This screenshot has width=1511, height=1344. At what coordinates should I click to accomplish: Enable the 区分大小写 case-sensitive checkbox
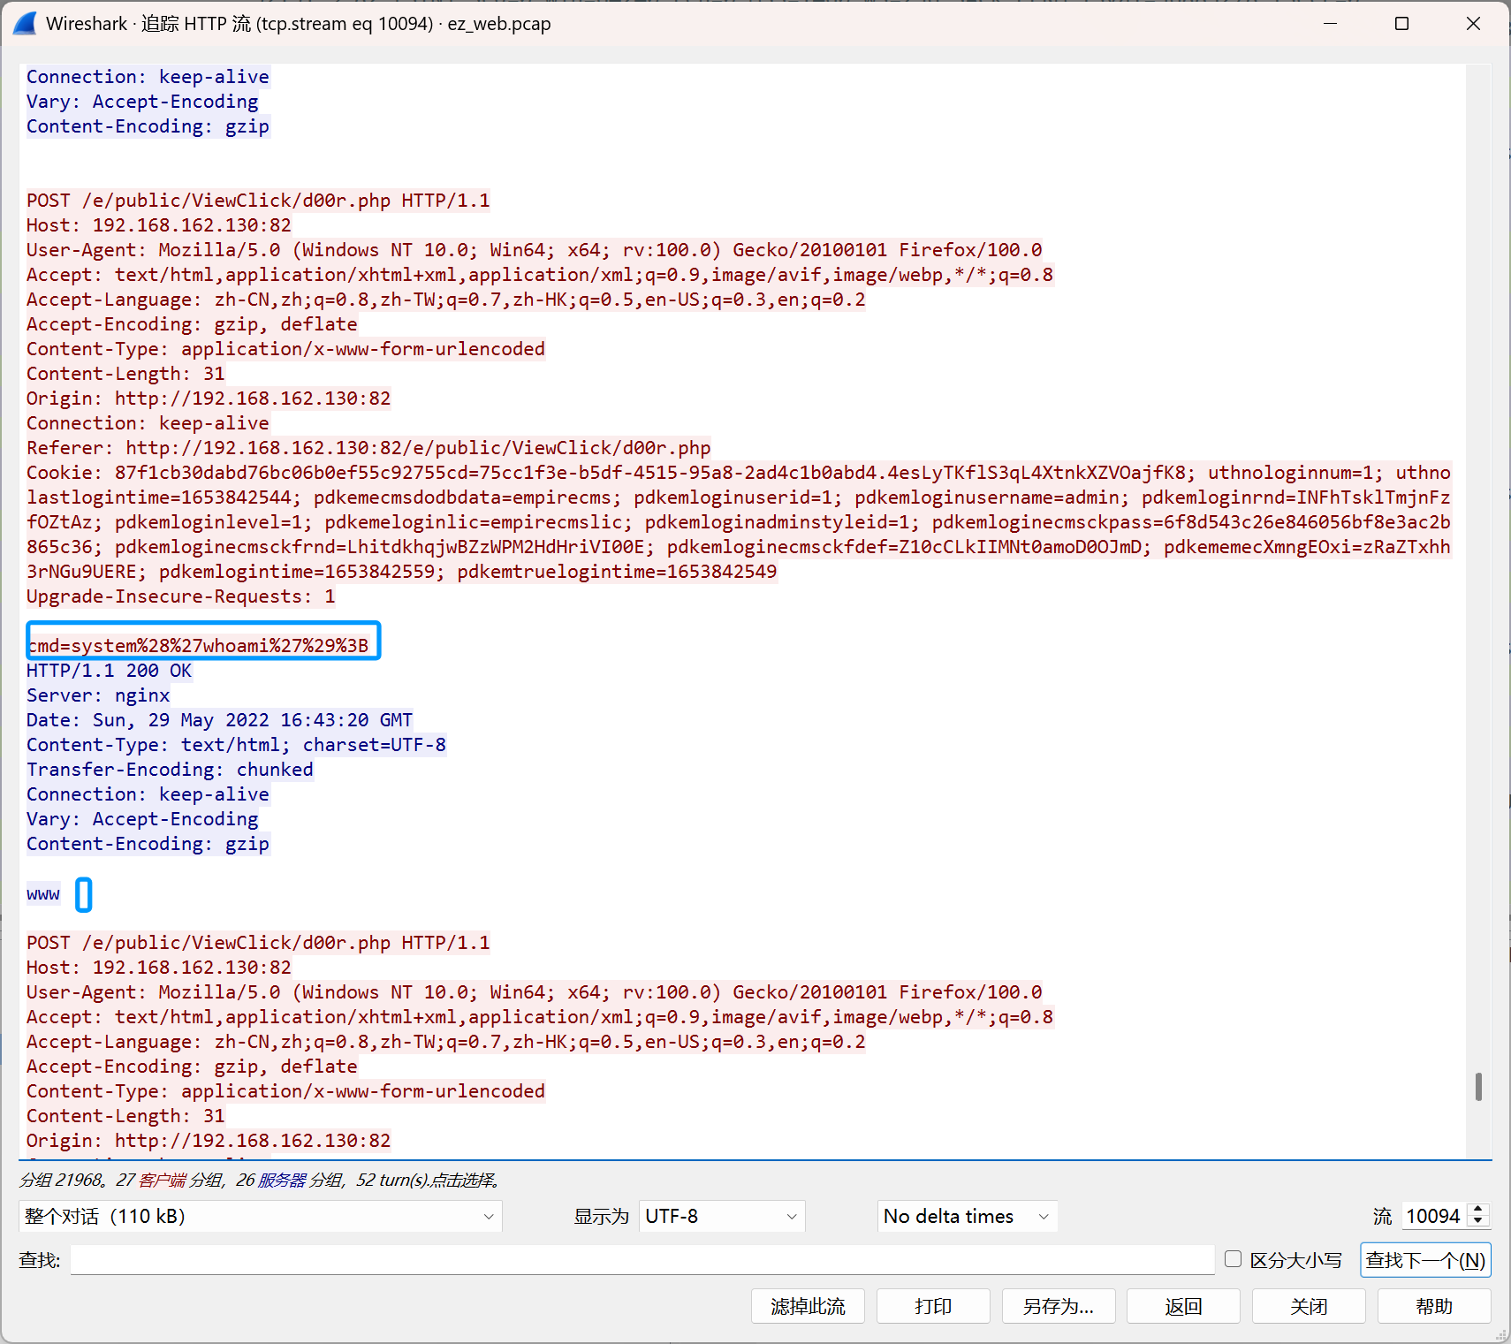tap(1234, 1259)
